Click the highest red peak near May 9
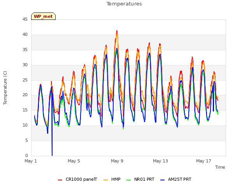The width and height of the screenshot is (249, 187). pos(117,32)
